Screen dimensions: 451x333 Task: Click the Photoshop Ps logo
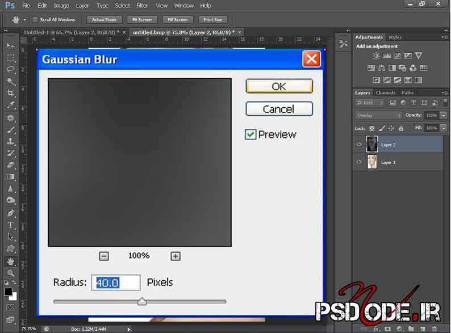pos(10,6)
